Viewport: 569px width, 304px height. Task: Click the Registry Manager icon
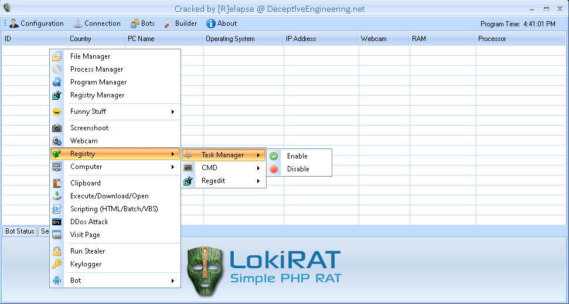57,95
